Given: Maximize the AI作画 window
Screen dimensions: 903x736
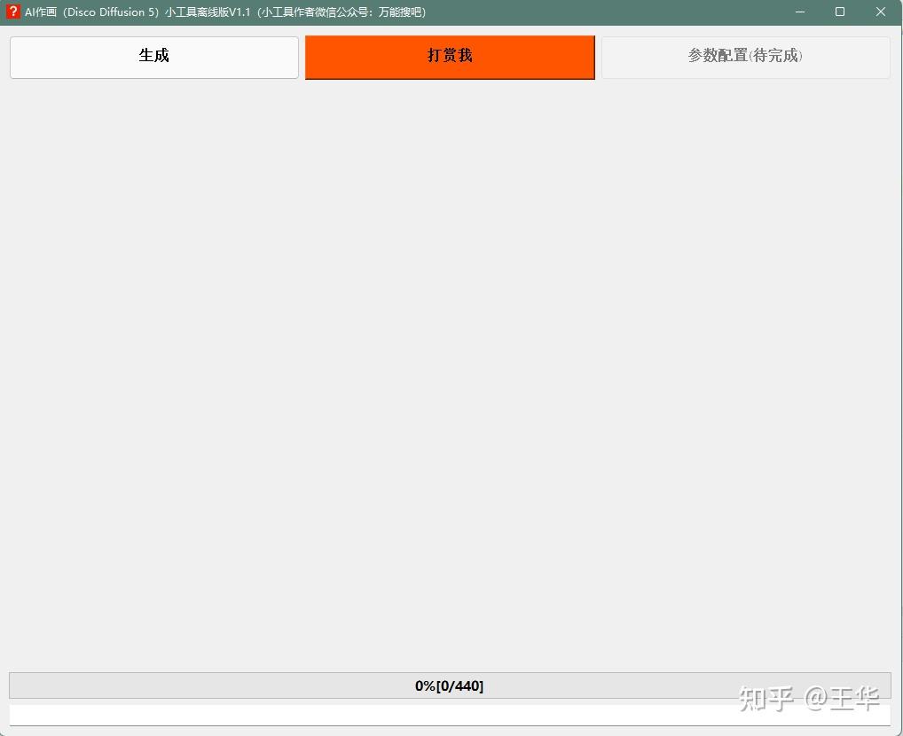Looking at the screenshot, I should (839, 12).
